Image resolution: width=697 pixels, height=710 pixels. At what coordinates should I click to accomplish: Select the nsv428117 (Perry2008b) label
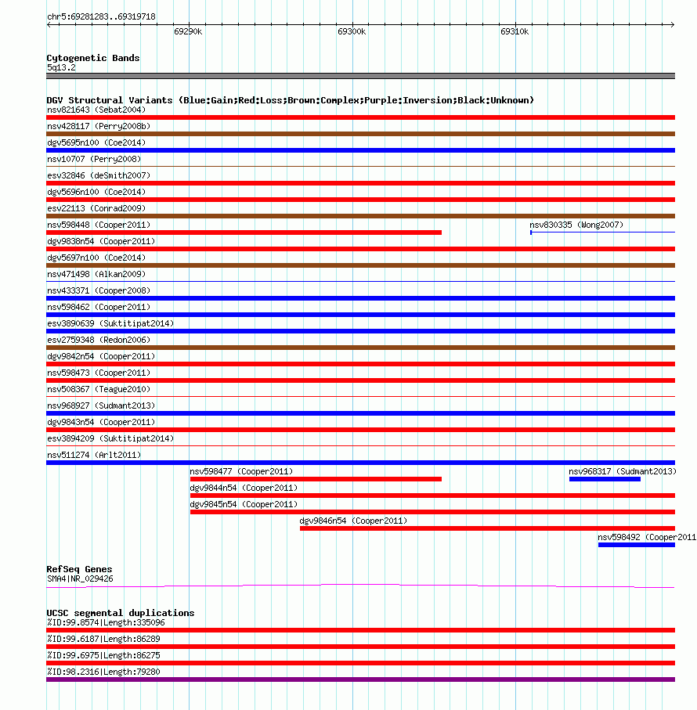click(x=99, y=126)
